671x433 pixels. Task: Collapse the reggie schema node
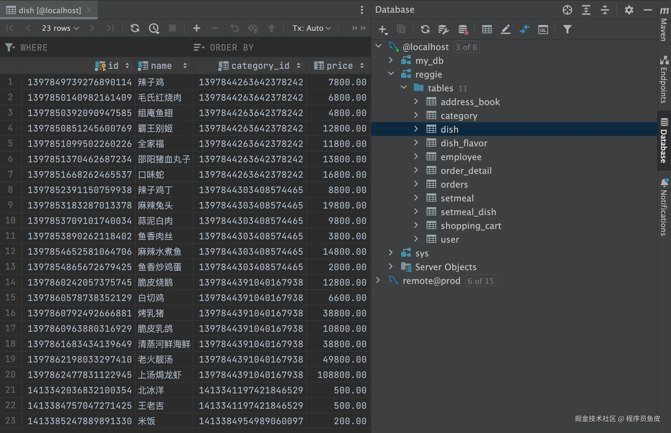[391, 74]
